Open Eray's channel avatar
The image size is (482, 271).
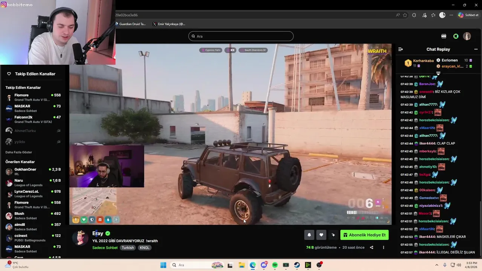tap(80, 238)
